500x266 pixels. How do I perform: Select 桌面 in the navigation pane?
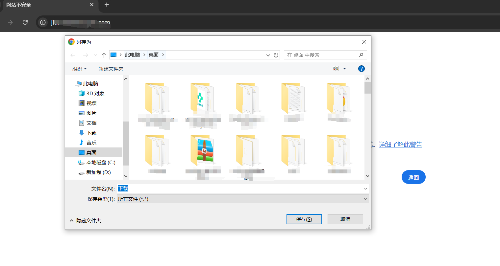click(94, 152)
